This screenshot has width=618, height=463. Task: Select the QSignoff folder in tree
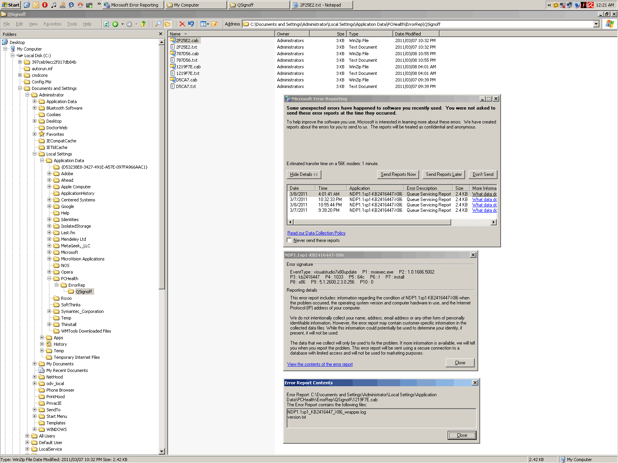pos(84,292)
